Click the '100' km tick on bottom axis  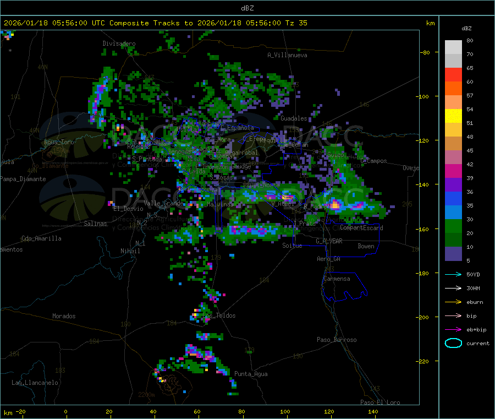(x=285, y=411)
